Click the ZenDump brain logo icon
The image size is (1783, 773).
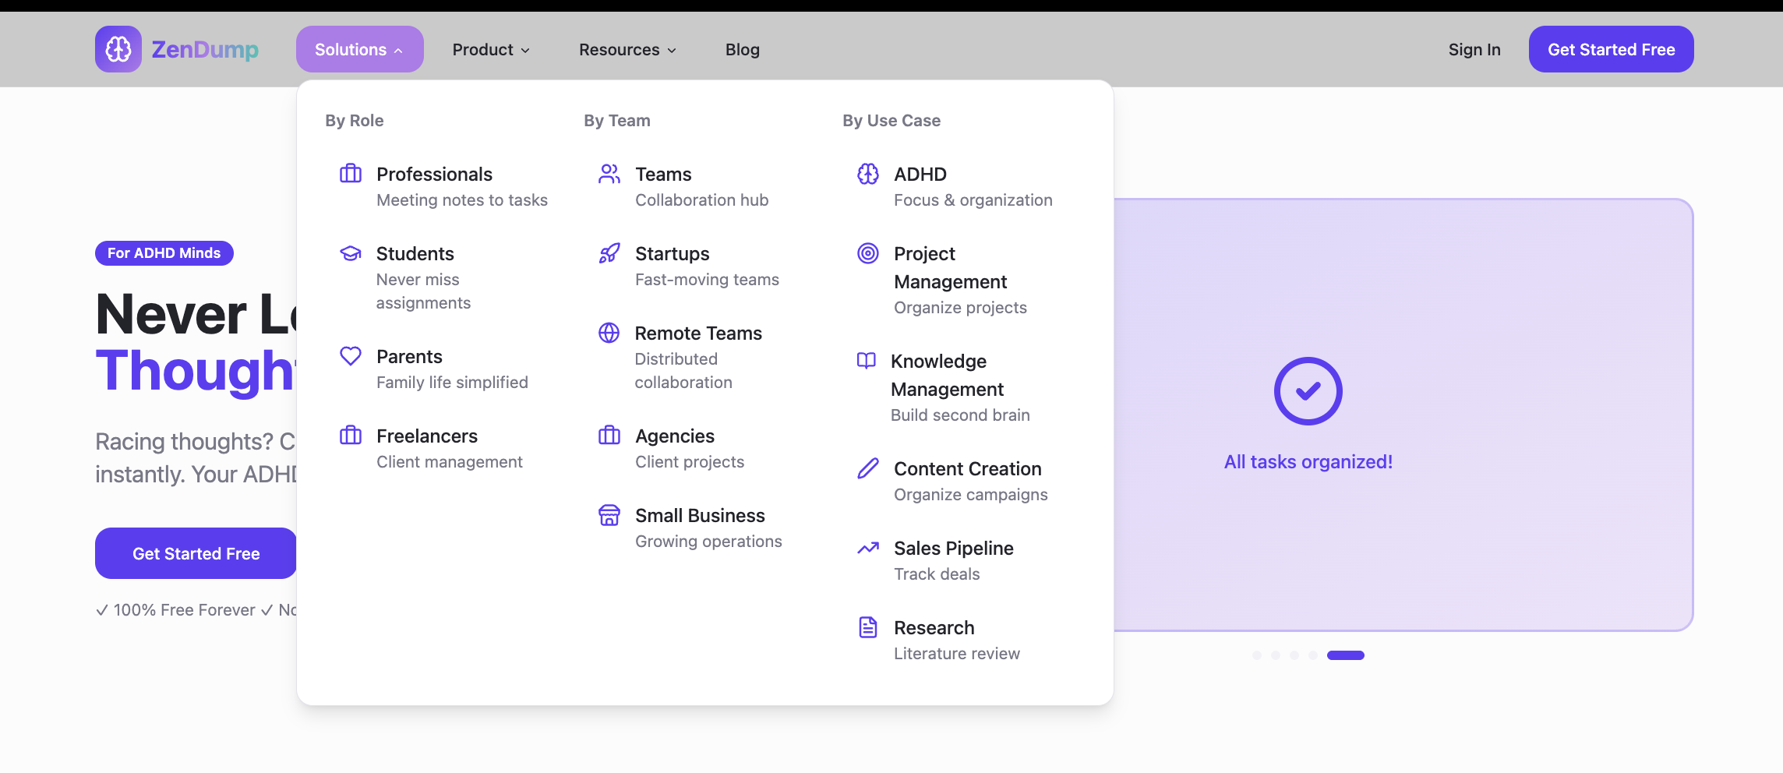118,48
